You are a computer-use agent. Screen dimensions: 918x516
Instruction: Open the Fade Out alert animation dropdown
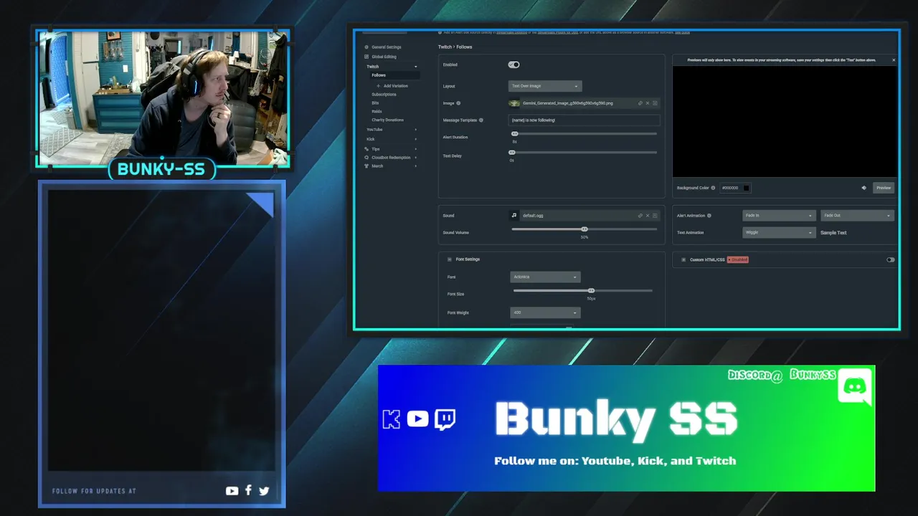pyautogui.click(x=857, y=216)
